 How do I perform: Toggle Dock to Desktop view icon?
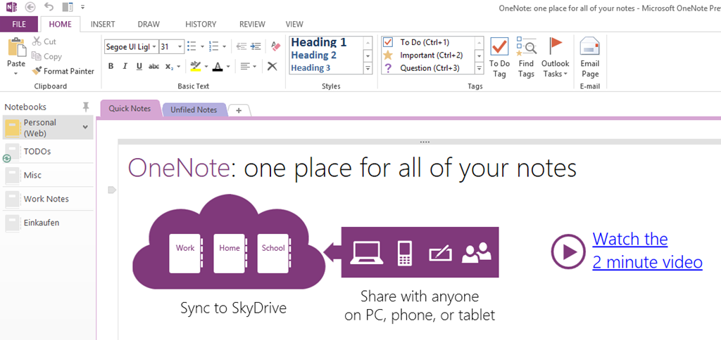68,7
